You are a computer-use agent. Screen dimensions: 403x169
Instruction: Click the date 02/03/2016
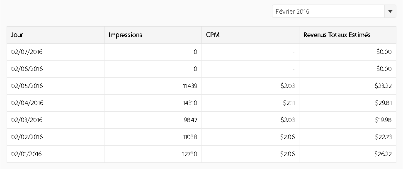[27, 120]
